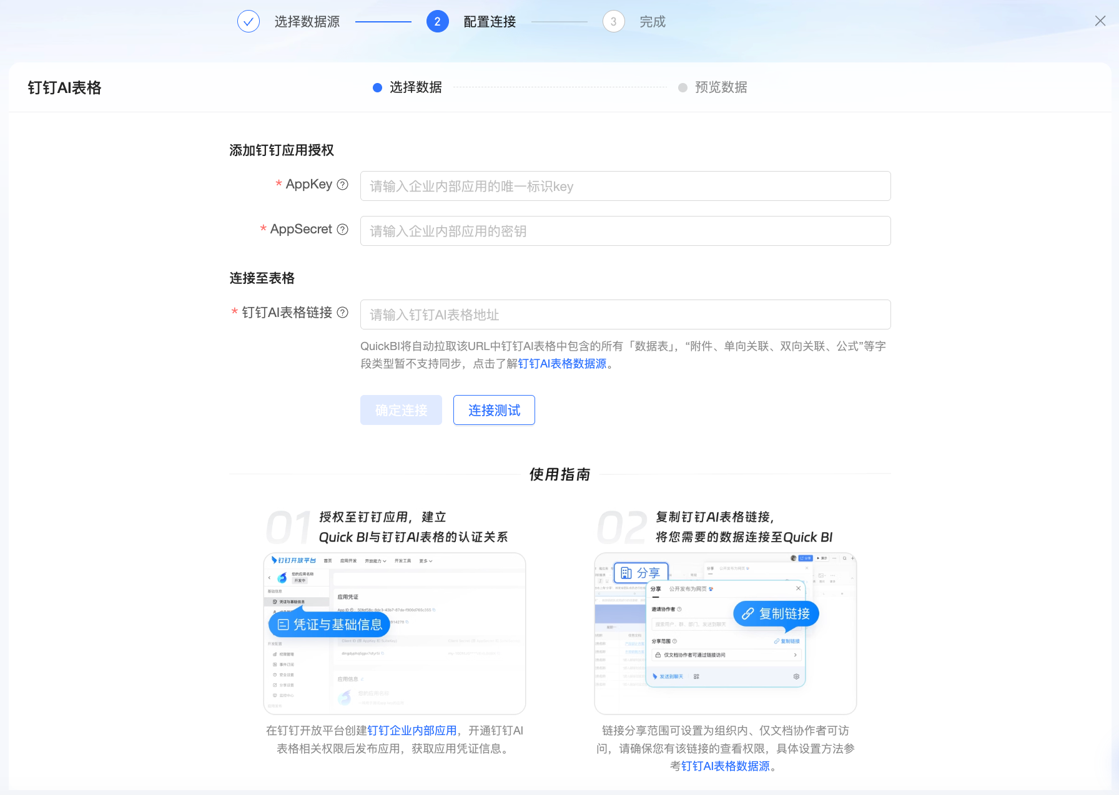Click the 连接至表格 section heading
Screen dimensions: 1119x795
[262, 278]
